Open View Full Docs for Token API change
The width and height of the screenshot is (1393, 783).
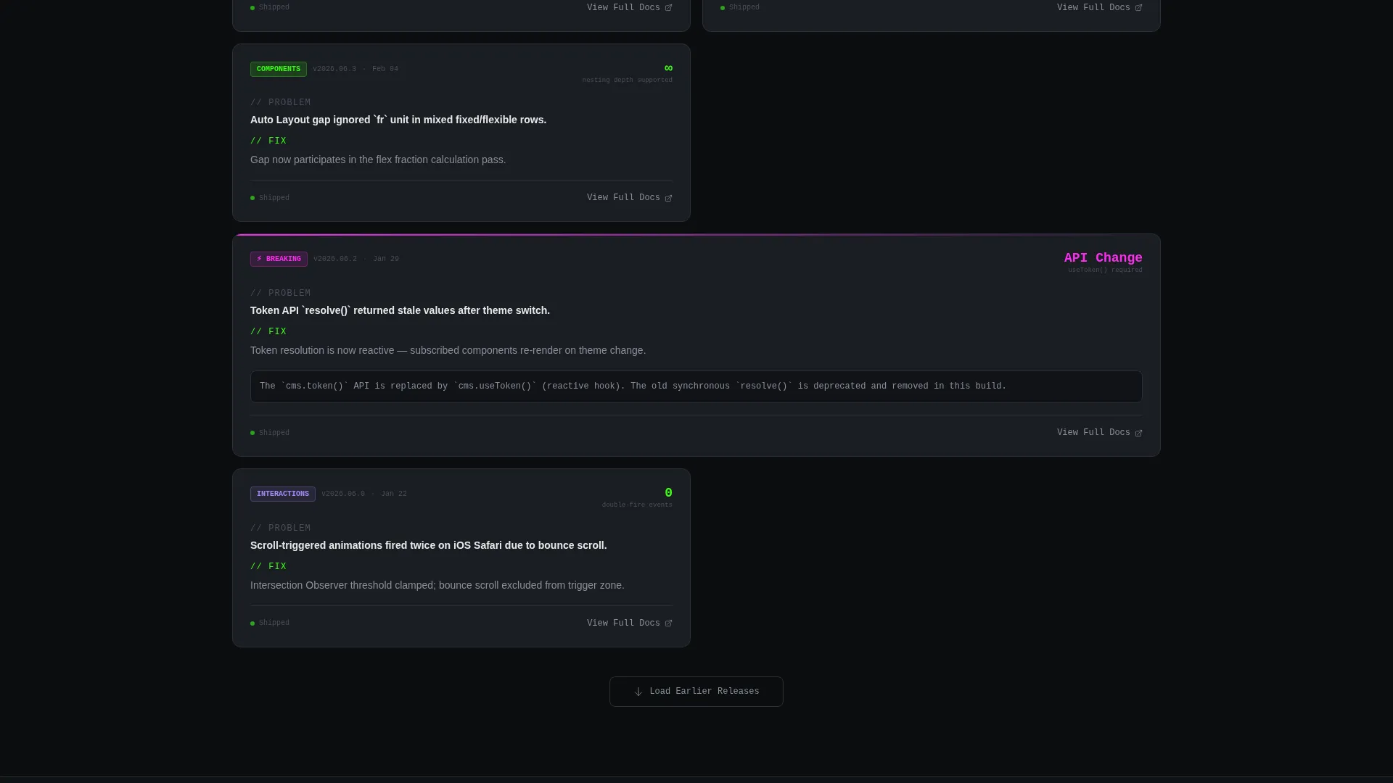(1099, 433)
